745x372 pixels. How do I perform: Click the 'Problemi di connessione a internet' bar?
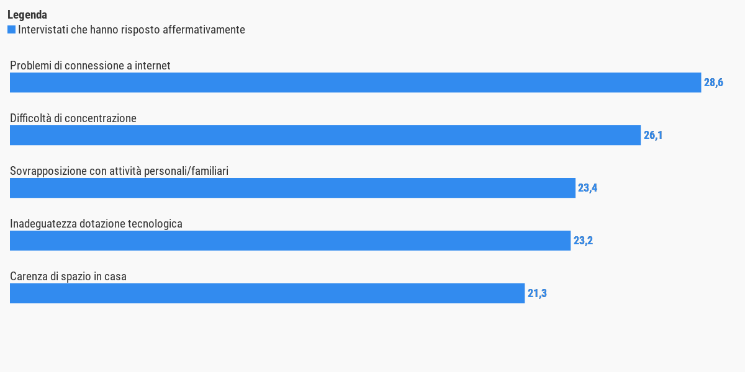click(355, 82)
